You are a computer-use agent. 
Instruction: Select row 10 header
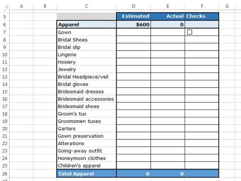coord(5,54)
